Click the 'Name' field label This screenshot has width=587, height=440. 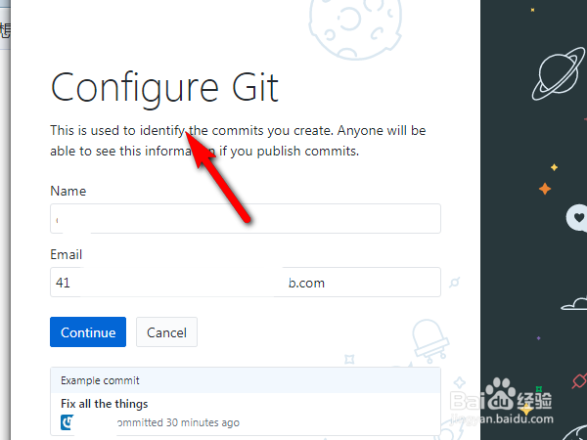click(x=68, y=191)
